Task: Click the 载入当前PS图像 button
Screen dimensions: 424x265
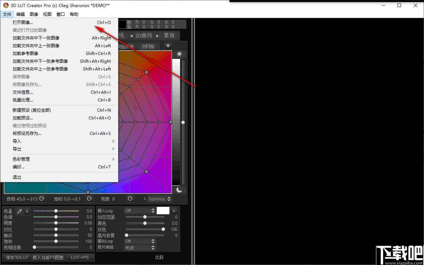Action: pyautogui.click(x=48, y=257)
